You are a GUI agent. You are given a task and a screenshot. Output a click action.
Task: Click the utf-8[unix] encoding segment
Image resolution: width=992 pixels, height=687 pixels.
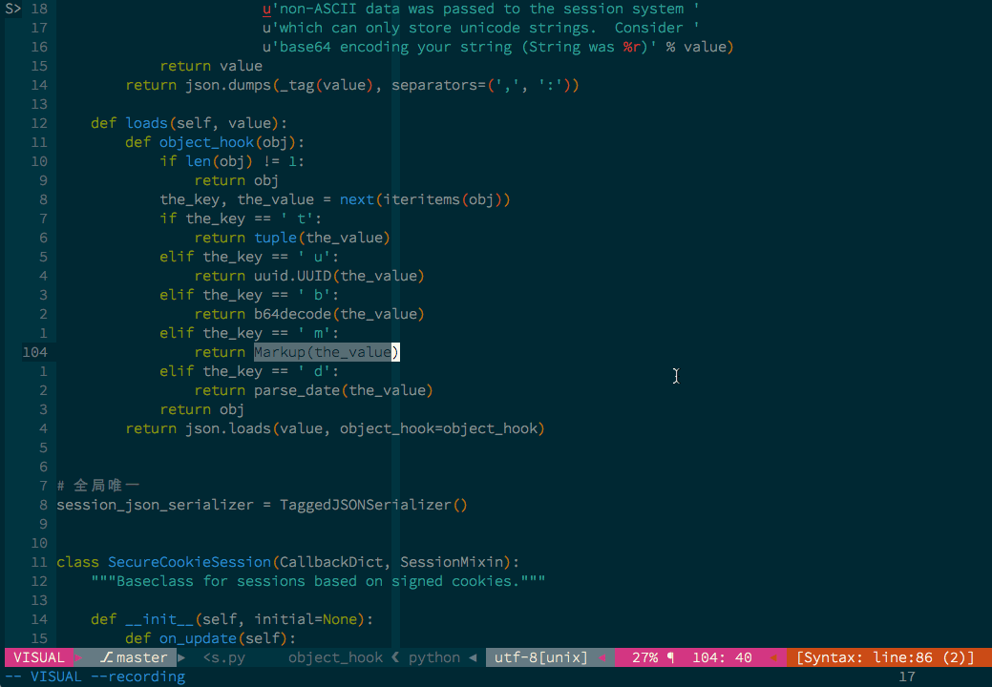click(539, 657)
